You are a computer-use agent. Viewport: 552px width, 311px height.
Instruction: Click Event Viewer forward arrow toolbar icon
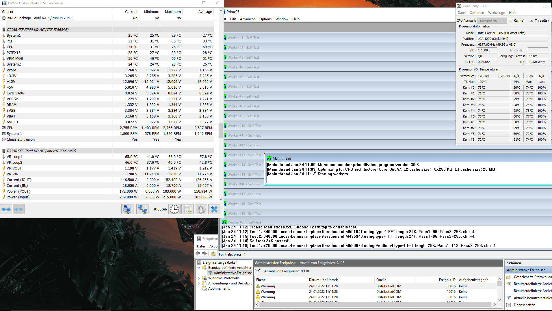pos(205,253)
